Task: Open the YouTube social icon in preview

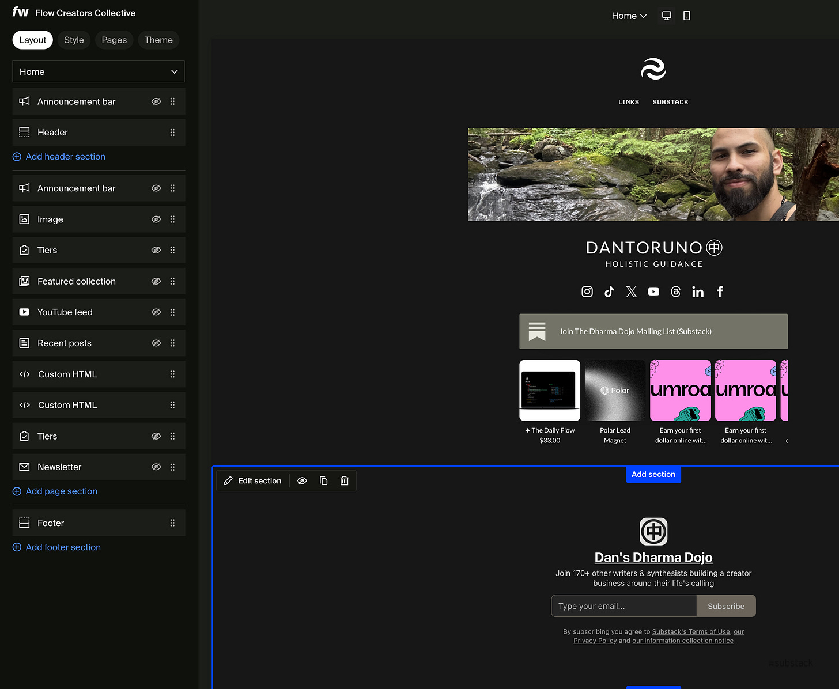Action: [x=653, y=291]
